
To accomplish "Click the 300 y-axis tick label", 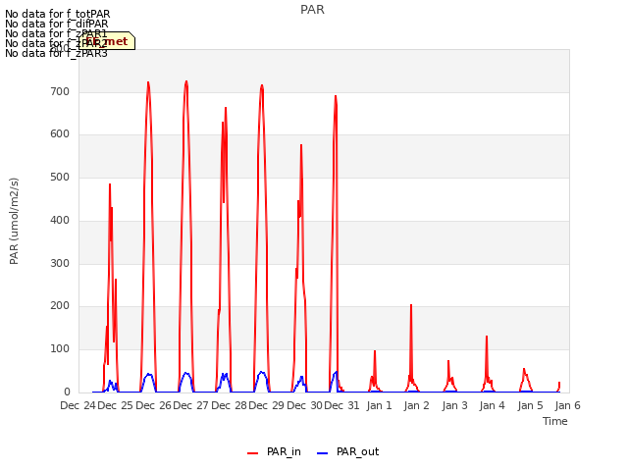I will coord(60,263).
